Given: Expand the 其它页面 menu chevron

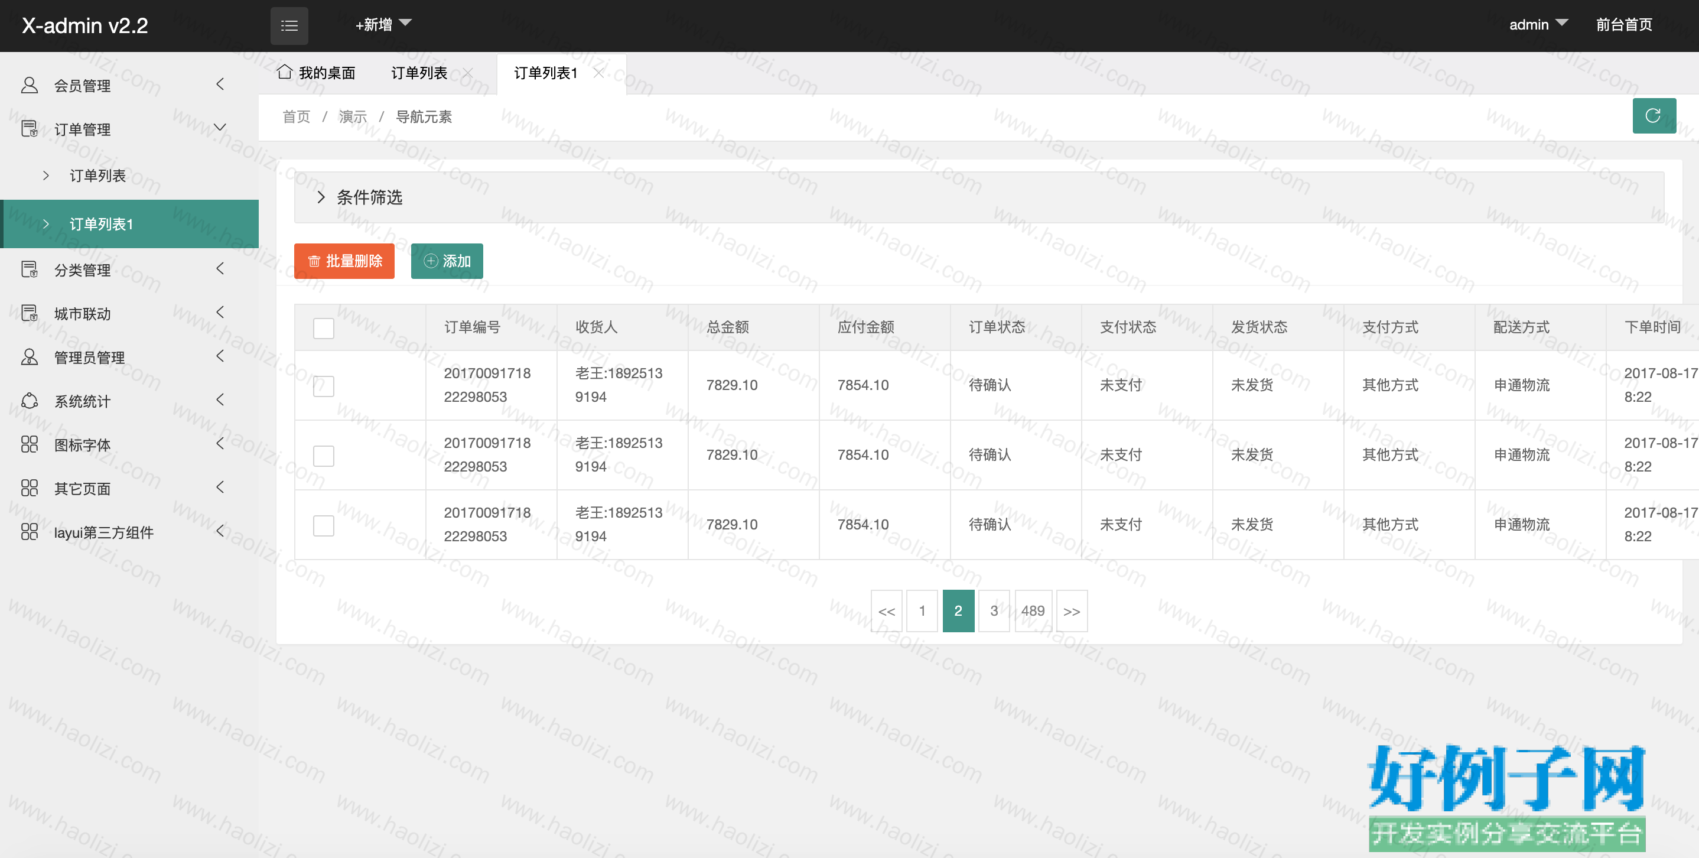Looking at the screenshot, I should pyautogui.click(x=220, y=487).
